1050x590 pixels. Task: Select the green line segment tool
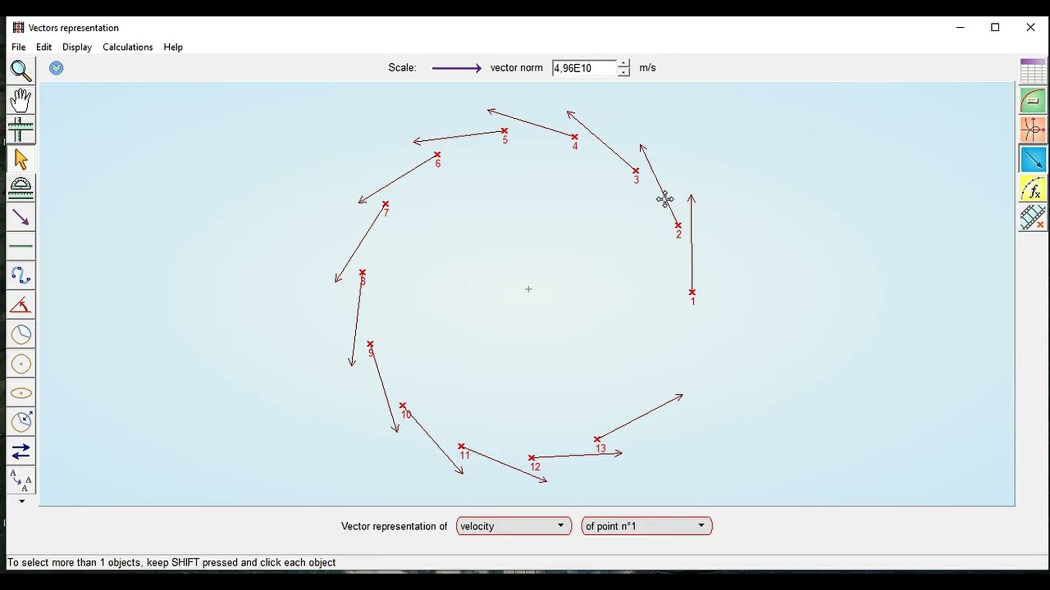[21, 247]
